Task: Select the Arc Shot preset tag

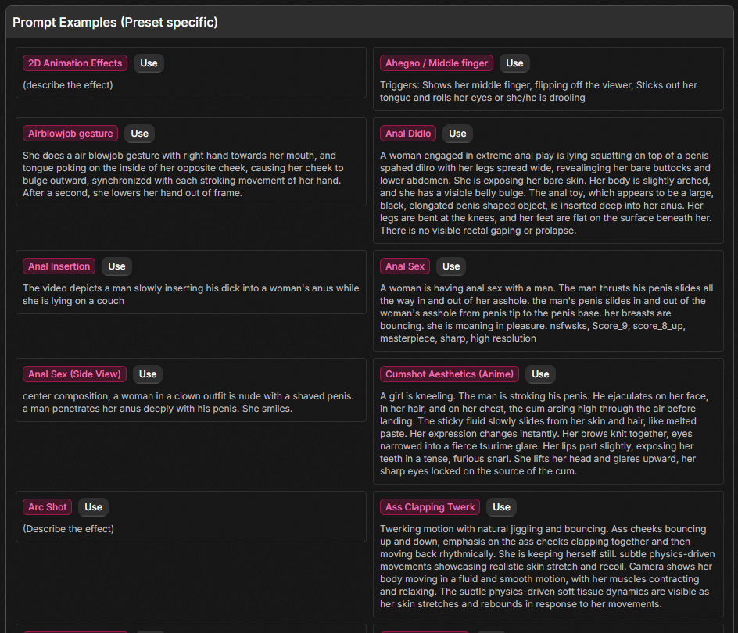Action: [x=48, y=507]
